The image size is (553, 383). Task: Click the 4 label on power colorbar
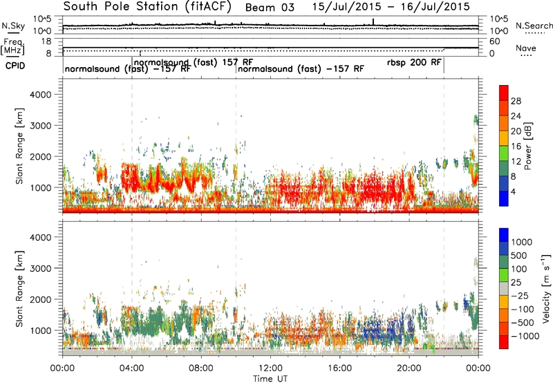click(514, 192)
